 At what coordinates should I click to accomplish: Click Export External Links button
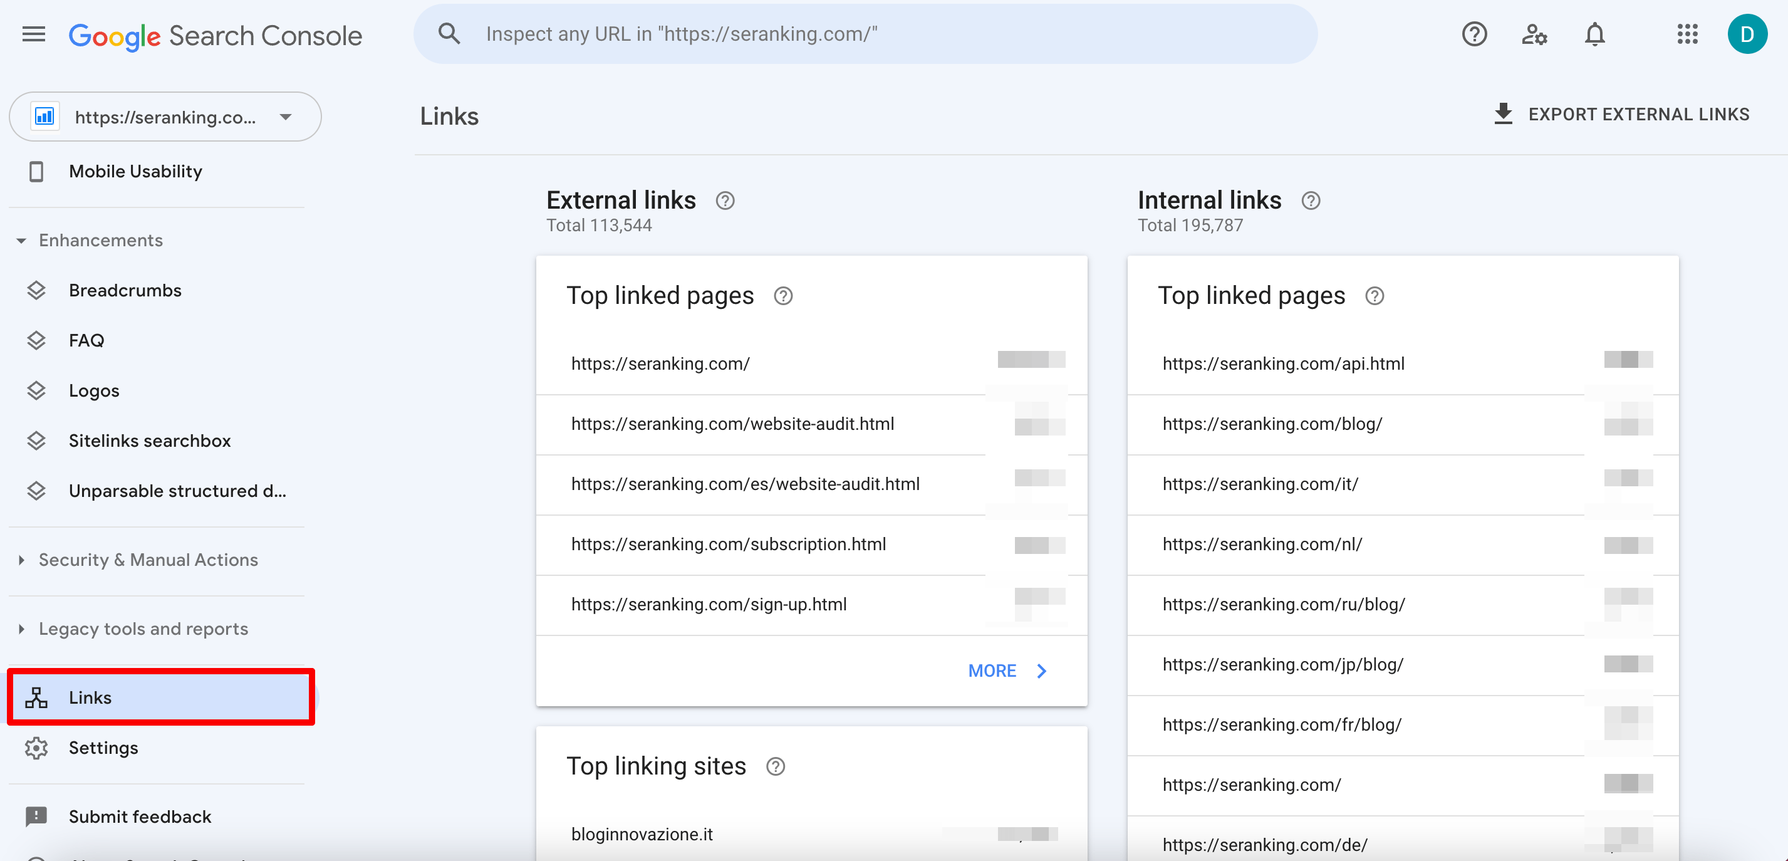[x=1622, y=114]
